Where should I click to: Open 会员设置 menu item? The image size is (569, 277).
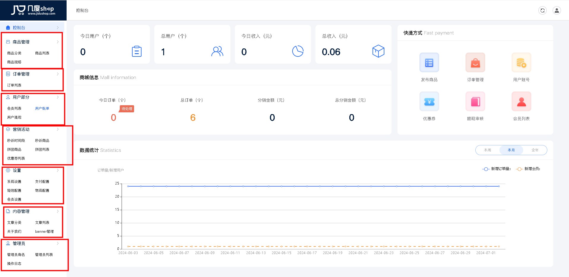pos(14,199)
